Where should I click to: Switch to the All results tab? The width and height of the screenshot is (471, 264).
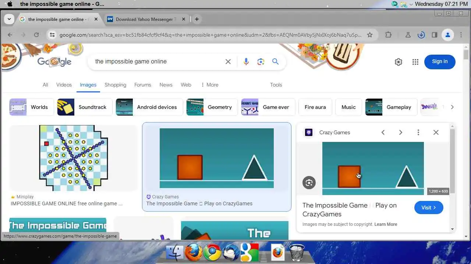(x=45, y=85)
